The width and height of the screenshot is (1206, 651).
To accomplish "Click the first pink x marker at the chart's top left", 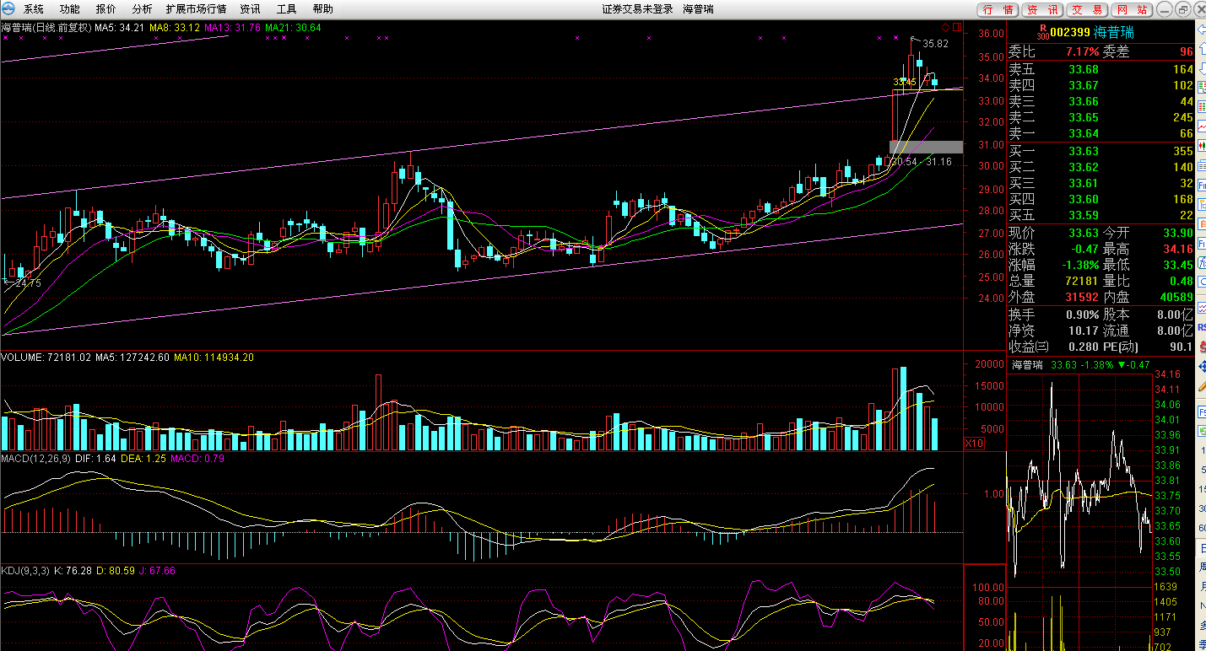I will [6, 37].
